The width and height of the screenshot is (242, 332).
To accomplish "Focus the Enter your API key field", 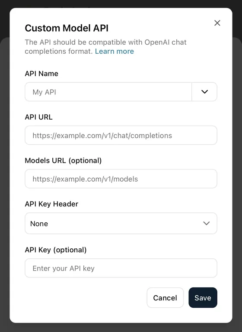I will (x=121, y=268).
